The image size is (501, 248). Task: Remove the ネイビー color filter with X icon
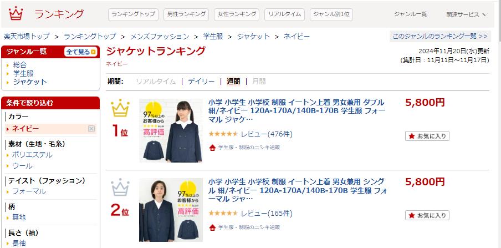[x=91, y=129]
